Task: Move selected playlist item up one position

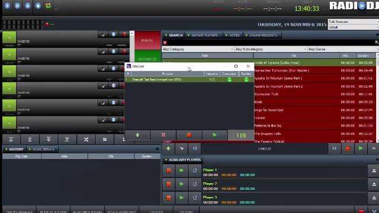Action: pos(30,140)
